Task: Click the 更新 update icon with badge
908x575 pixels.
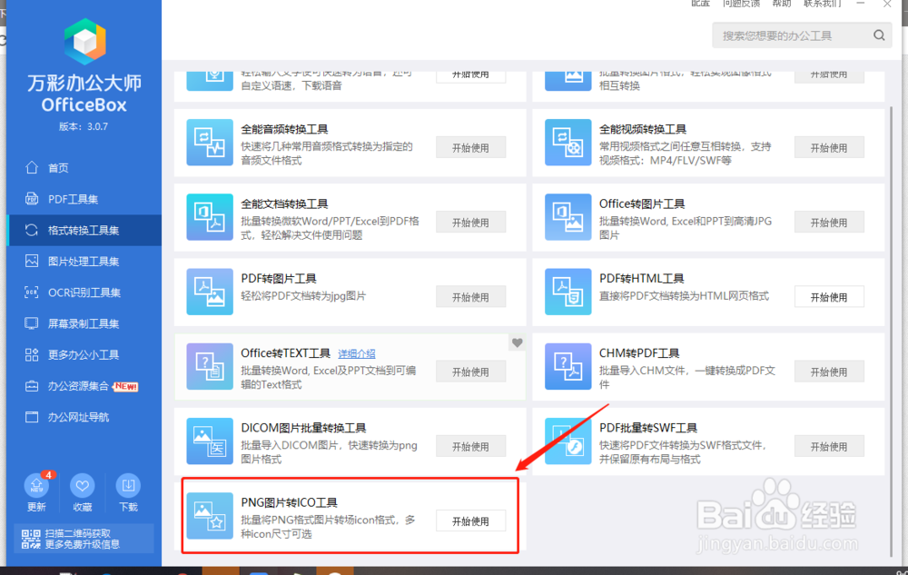Action: [x=37, y=486]
